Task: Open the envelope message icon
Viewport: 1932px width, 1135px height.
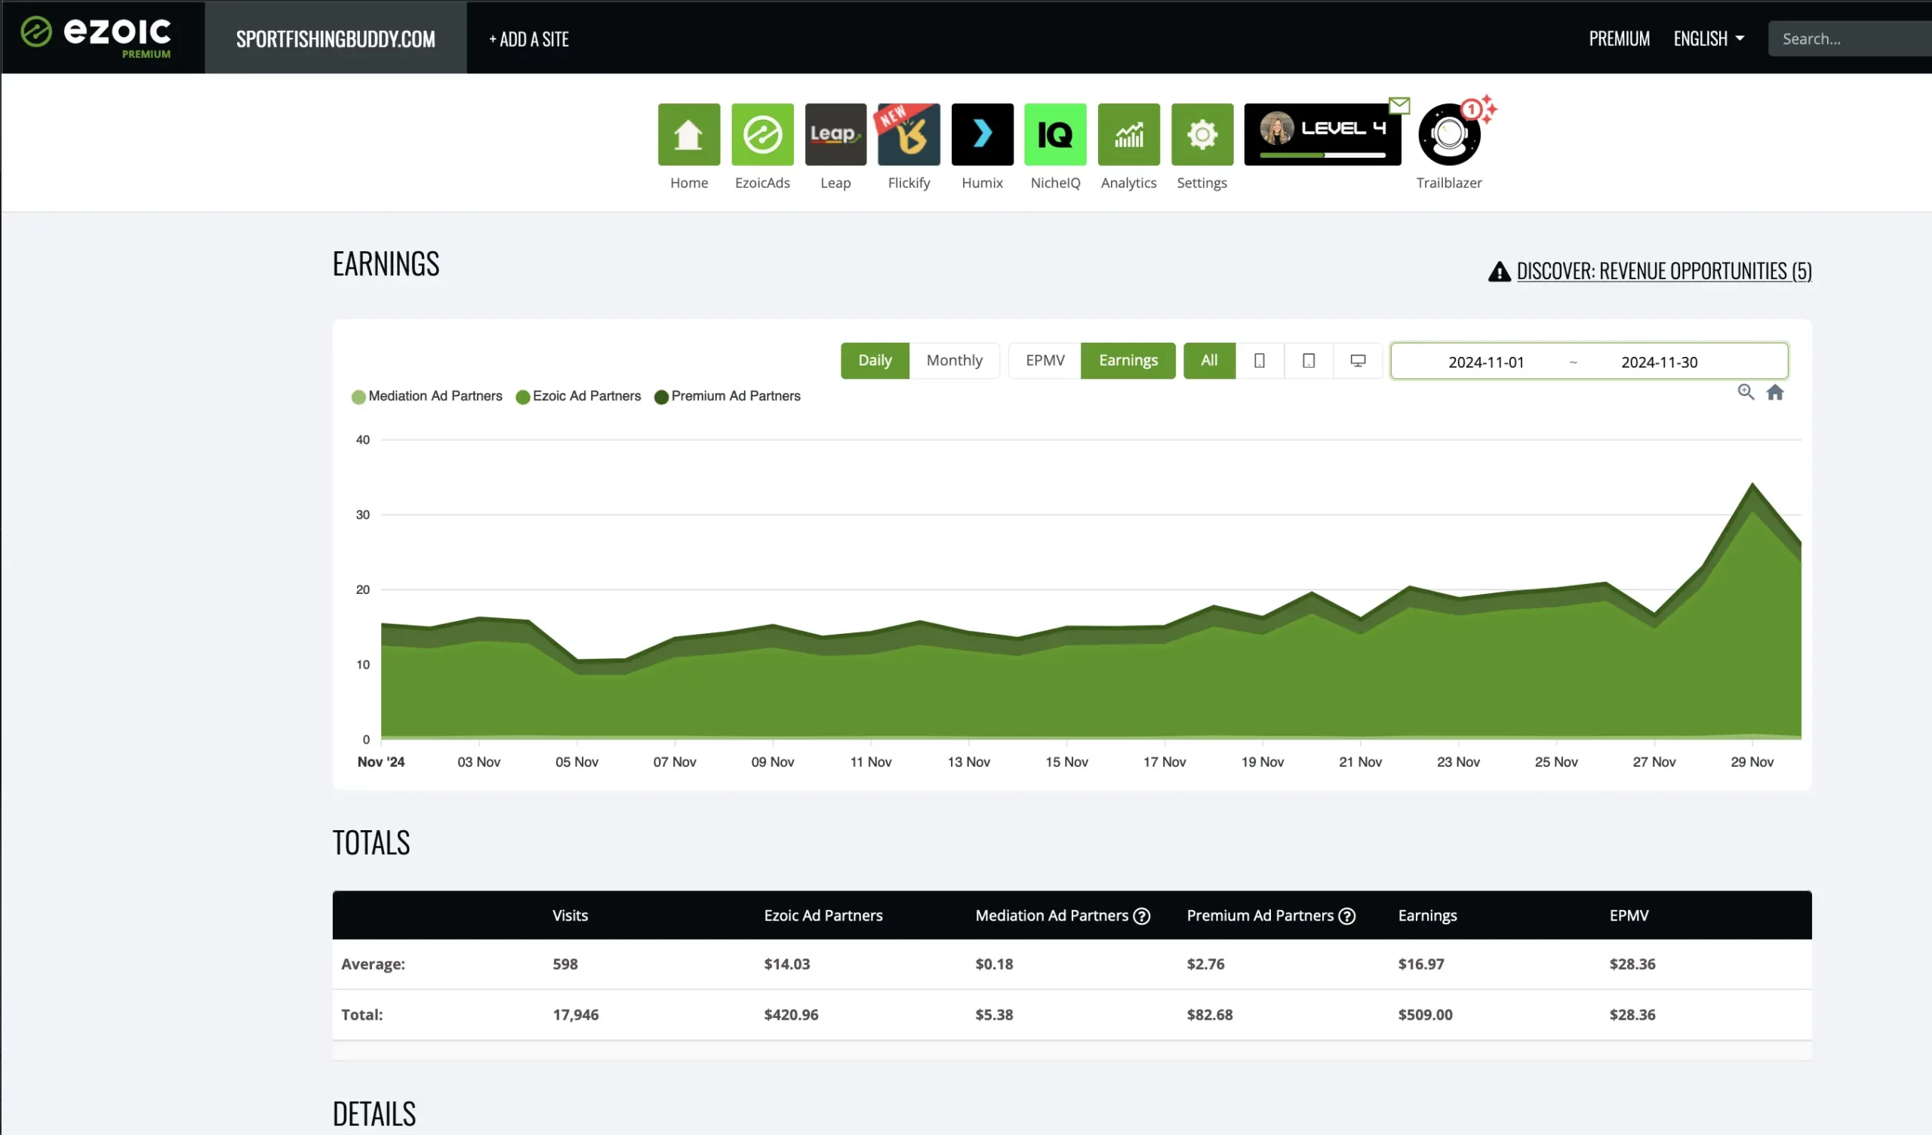Action: click(1399, 105)
